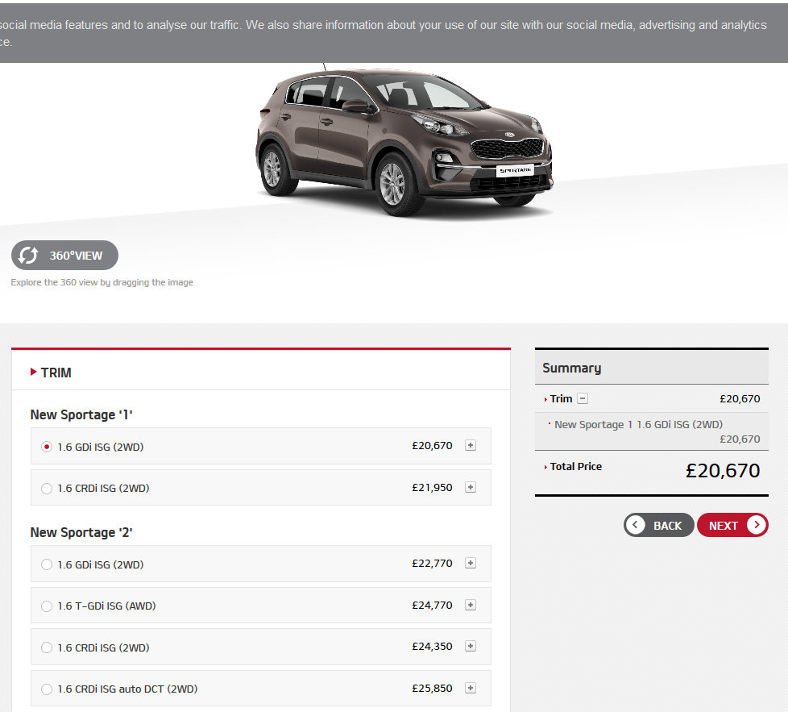The width and height of the screenshot is (788, 712).
Task: Click the New Sportage '1' heading
Action: (81, 414)
